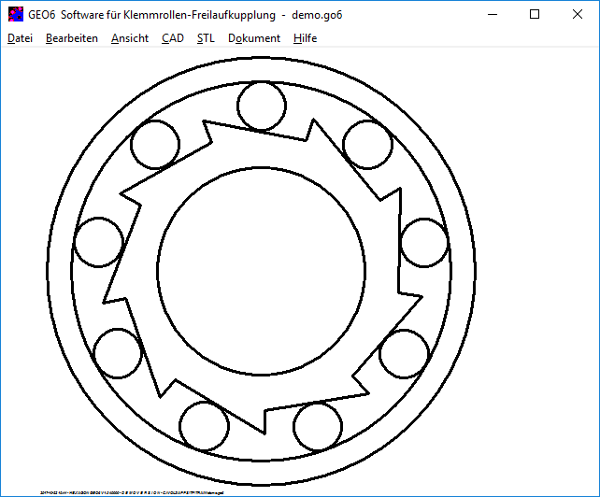Open the CAD menu

172,38
